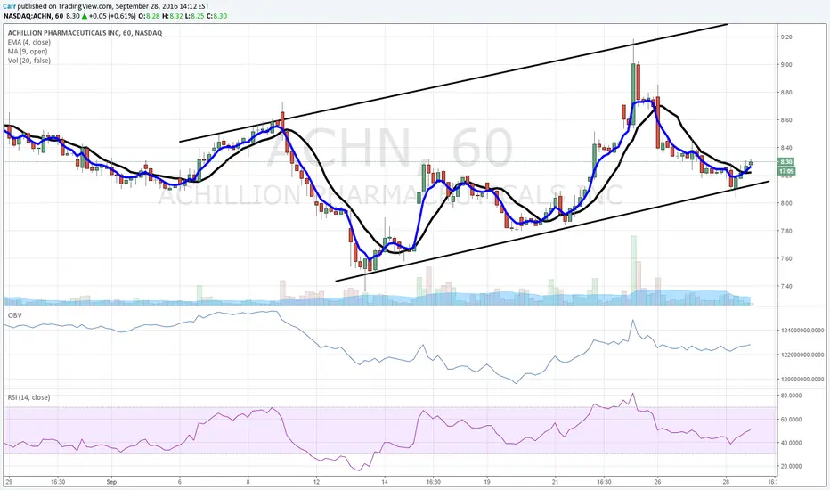Click the 80.0000 RSI axis label
Image resolution: width=830 pixels, height=490 pixels.
point(791,396)
